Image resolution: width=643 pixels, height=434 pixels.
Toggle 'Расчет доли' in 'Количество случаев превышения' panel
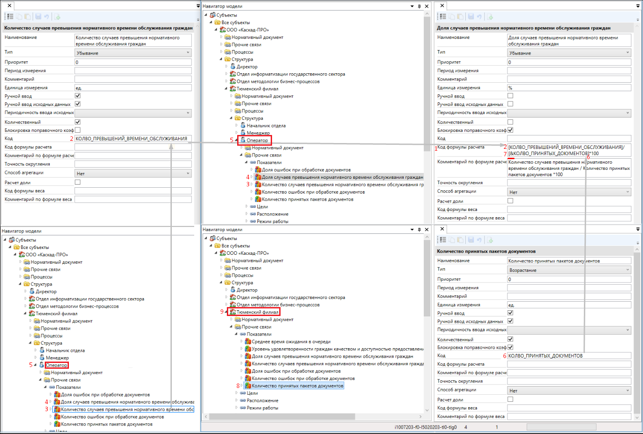pyautogui.click(x=78, y=182)
